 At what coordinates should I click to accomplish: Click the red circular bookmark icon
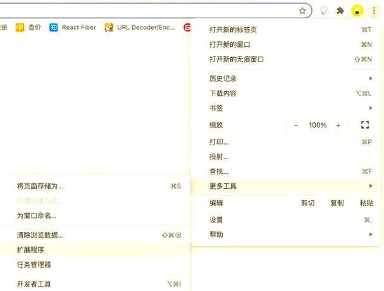point(187,27)
